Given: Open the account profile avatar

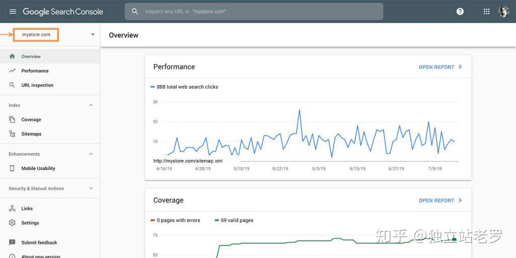Looking at the screenshot, I should [x=503, y=12].
